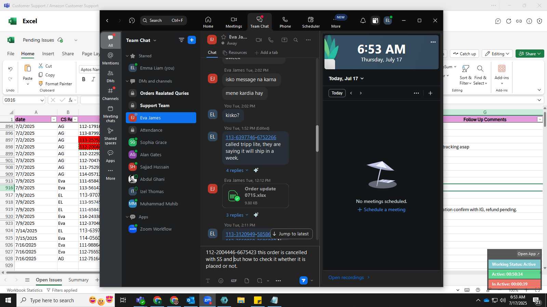The height and width of the screenshot is (307, 547).
Task: Open Today, Jul 17 date dropdown
Action: click(x=346, y=78)
